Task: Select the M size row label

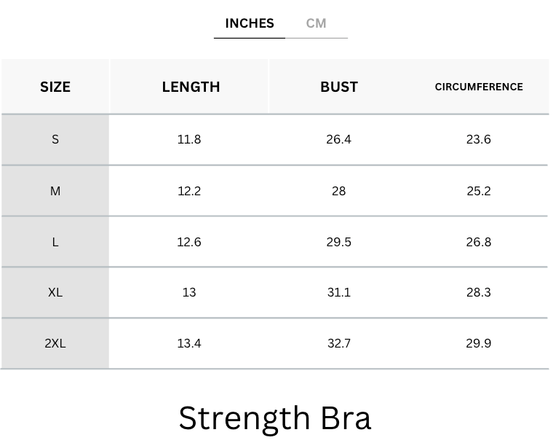Action: click(55, 191)
